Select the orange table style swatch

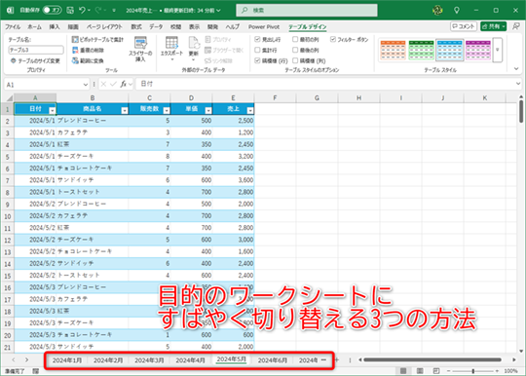(394, 50)
